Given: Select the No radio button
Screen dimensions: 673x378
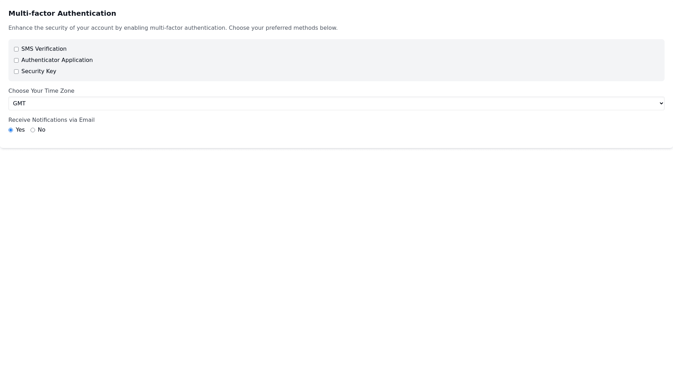Looking at the screenshot, I should pyautogui.click(x=33, y=130).
